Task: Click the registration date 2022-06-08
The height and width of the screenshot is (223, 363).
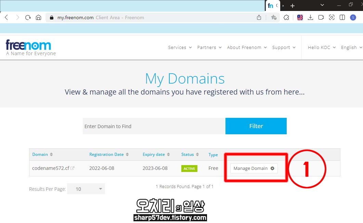Action: tap(102, 168)
